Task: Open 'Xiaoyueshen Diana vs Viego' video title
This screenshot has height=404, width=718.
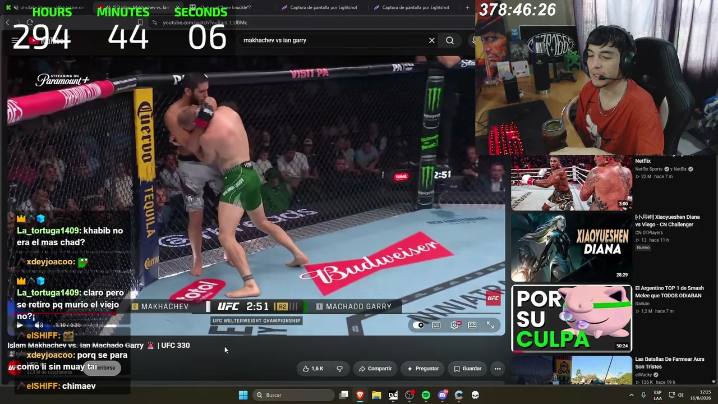Action: coord(668,221)
